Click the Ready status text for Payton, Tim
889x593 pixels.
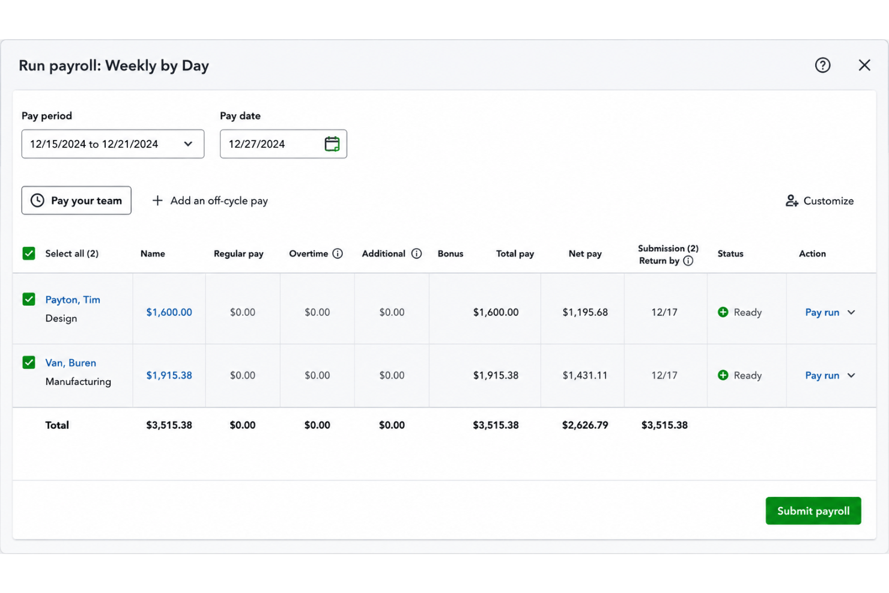click(x=748, y=312)
